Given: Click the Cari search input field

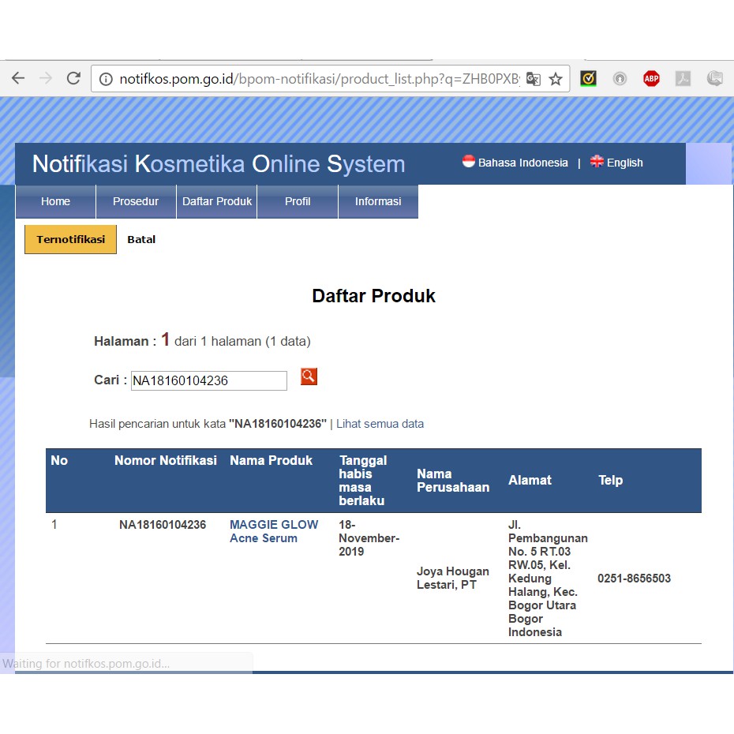Looking at the screenshot, I should click(209, 380).
